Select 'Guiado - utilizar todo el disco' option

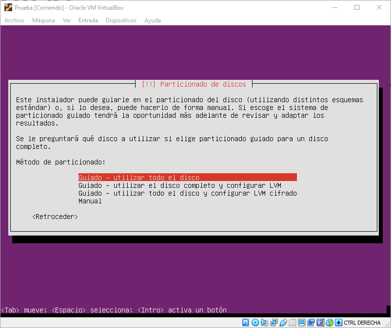pyautogui.click(x=138, y=178)
